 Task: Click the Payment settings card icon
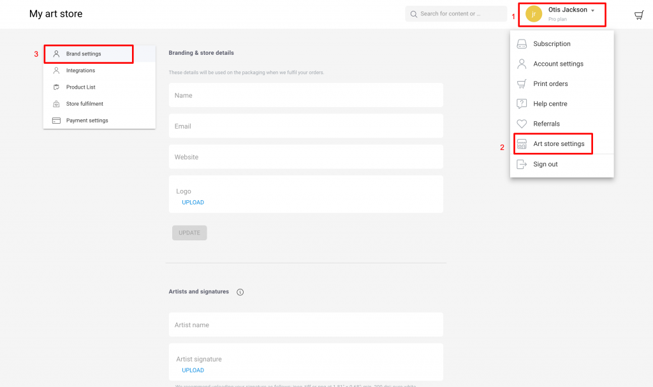pyautogui.click(x=56, y=120)
